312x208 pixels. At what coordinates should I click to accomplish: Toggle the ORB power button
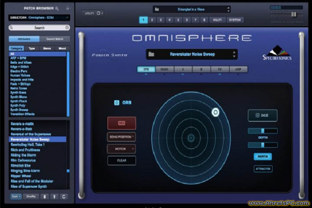[117, 103]
